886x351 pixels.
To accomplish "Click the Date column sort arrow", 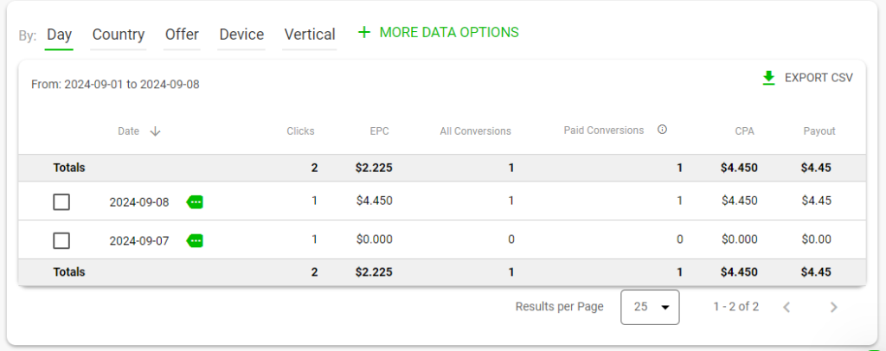I will pyautogui.click(x=155, y=131).
